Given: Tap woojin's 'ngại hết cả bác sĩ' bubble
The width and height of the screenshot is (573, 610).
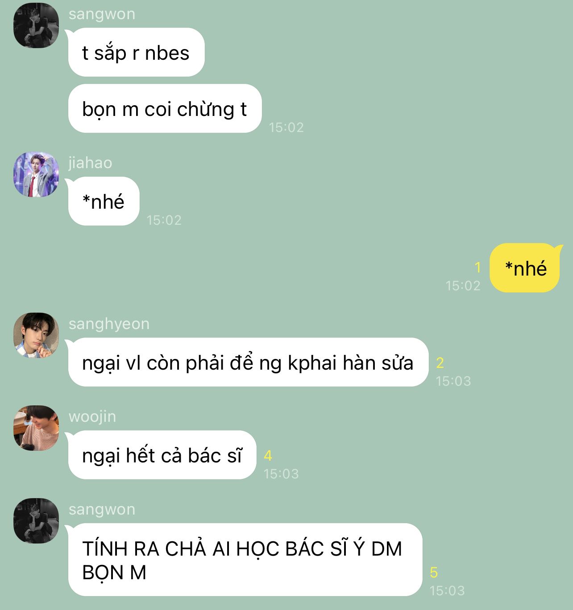Looking at the screenshot, I should [x=162, y=455].
